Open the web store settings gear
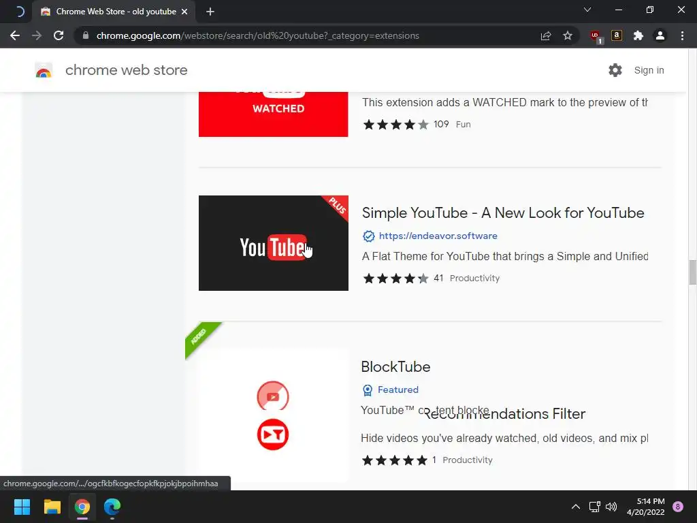The image size is (697, 523). coord(615,70)
